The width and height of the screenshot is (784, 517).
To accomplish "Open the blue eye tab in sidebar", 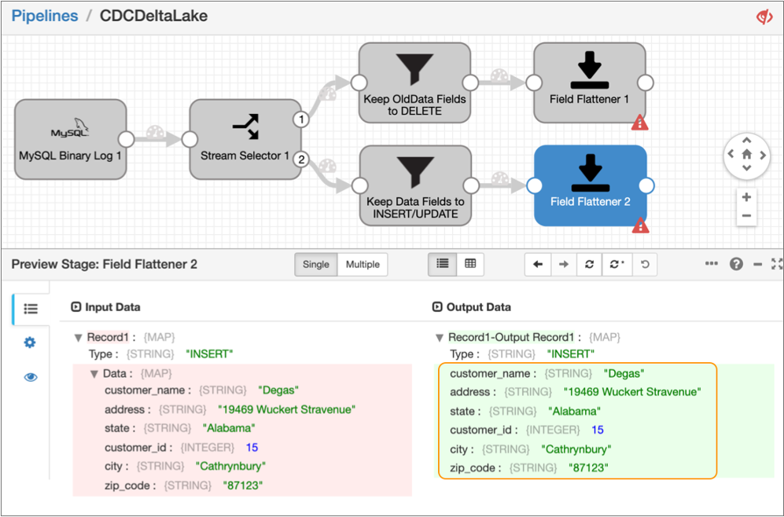I will point(31,377).
